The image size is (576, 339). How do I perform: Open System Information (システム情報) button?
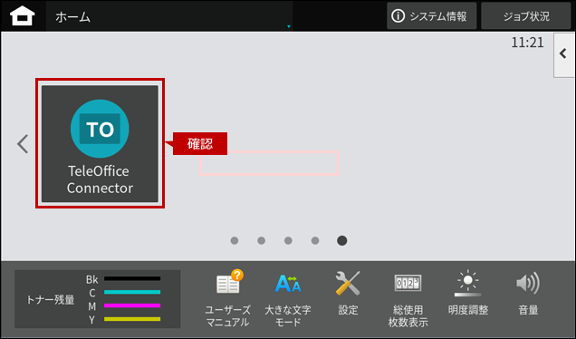(432, 16)
